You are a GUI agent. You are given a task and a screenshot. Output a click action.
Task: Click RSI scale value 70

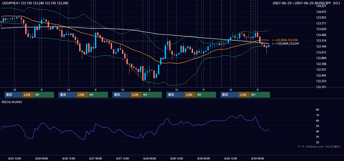coord(317,115)
